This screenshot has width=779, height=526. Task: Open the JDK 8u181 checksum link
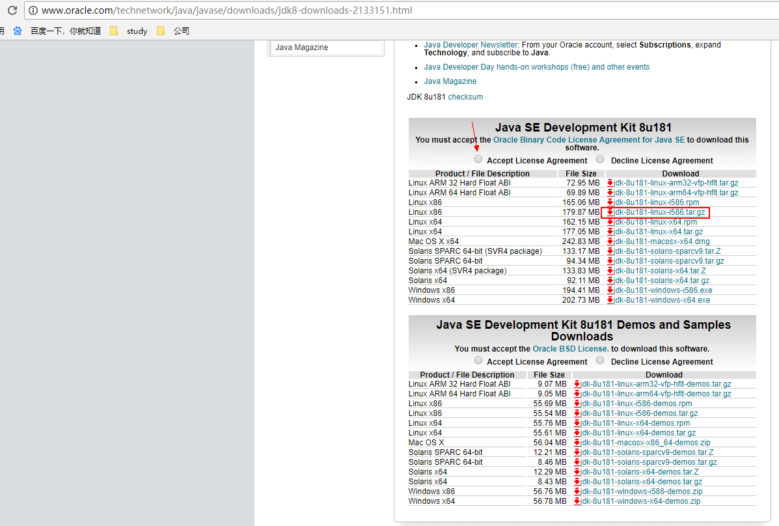point(465,97)
